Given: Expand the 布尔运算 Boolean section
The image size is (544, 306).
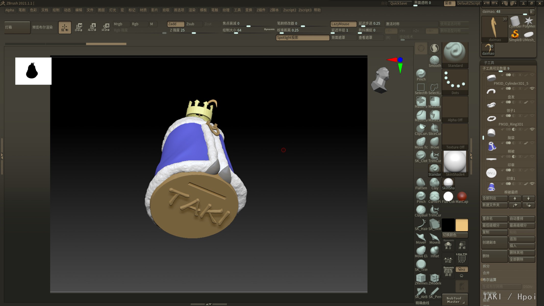Looking at the screenshot, I should (x=489, y=280).
